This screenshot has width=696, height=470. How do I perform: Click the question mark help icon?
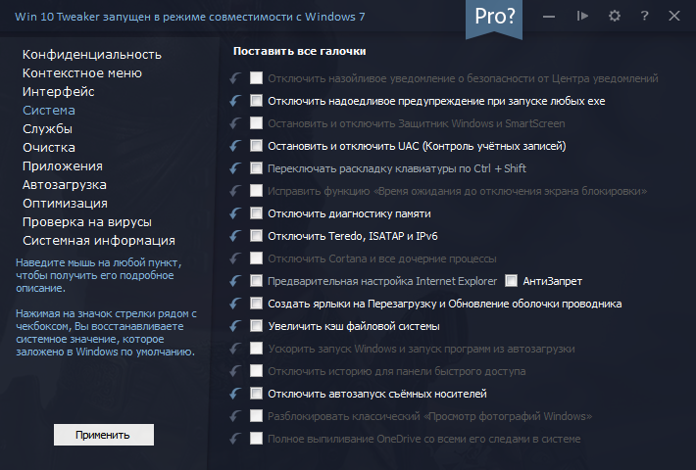[644, 17]
